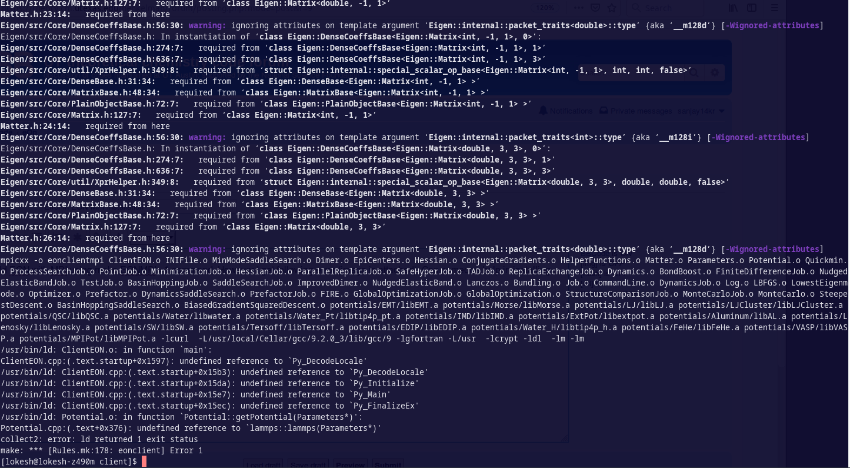
Task: Click the Submit button behind terminal
Action: tap(388, 464)
